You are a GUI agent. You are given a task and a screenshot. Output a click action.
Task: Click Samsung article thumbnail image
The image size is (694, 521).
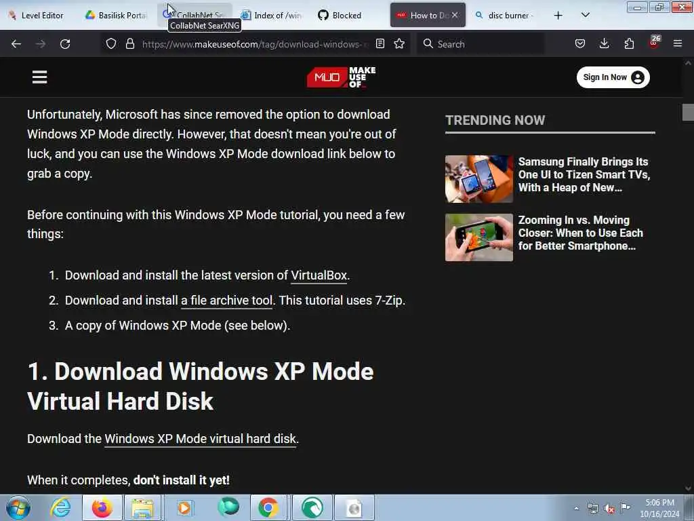[x=479, y=179]
